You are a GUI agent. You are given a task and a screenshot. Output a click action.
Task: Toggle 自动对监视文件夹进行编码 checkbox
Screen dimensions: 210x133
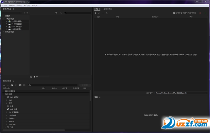[174, 13]
